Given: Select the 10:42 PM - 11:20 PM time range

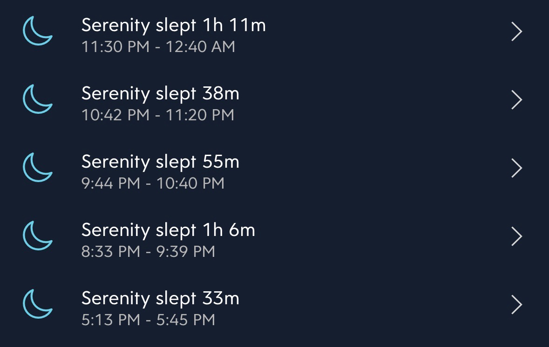Looking at the screenshot, I should (158, 115).
